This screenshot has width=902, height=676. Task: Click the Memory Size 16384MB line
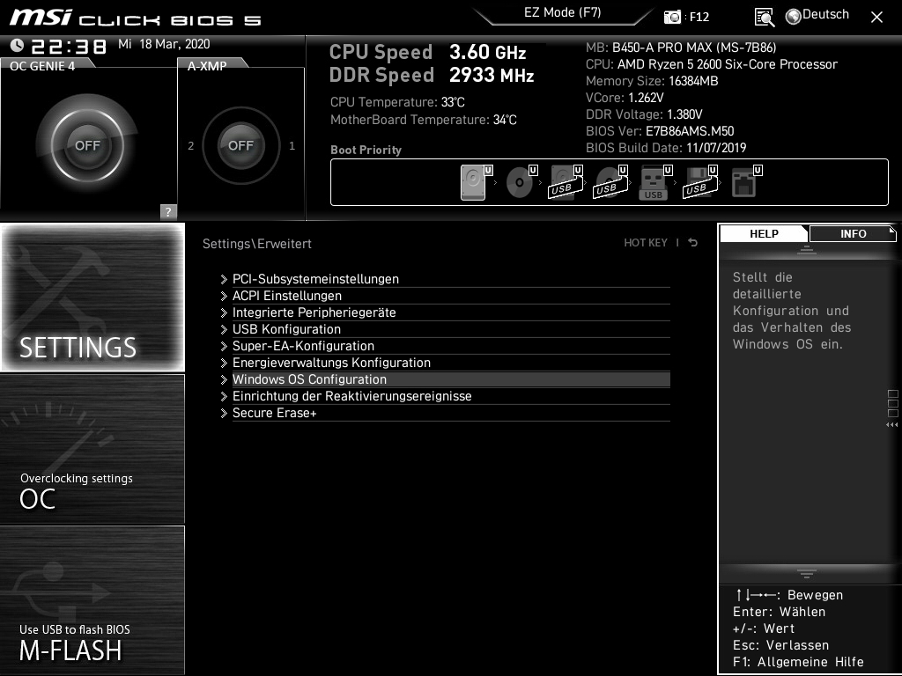click(652, 81)
